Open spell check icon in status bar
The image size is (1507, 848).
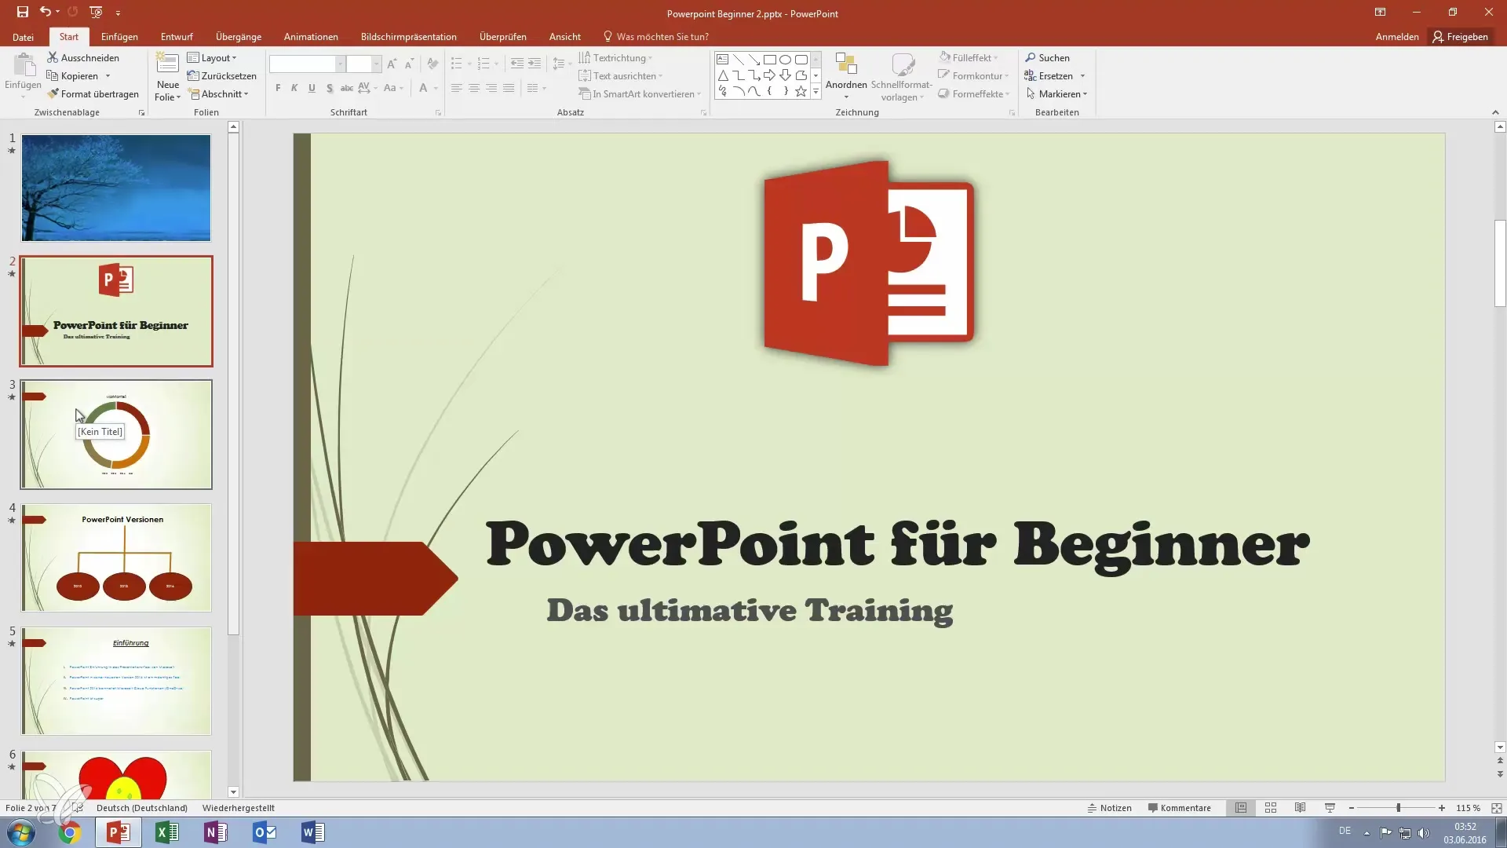tap(77, 808)
